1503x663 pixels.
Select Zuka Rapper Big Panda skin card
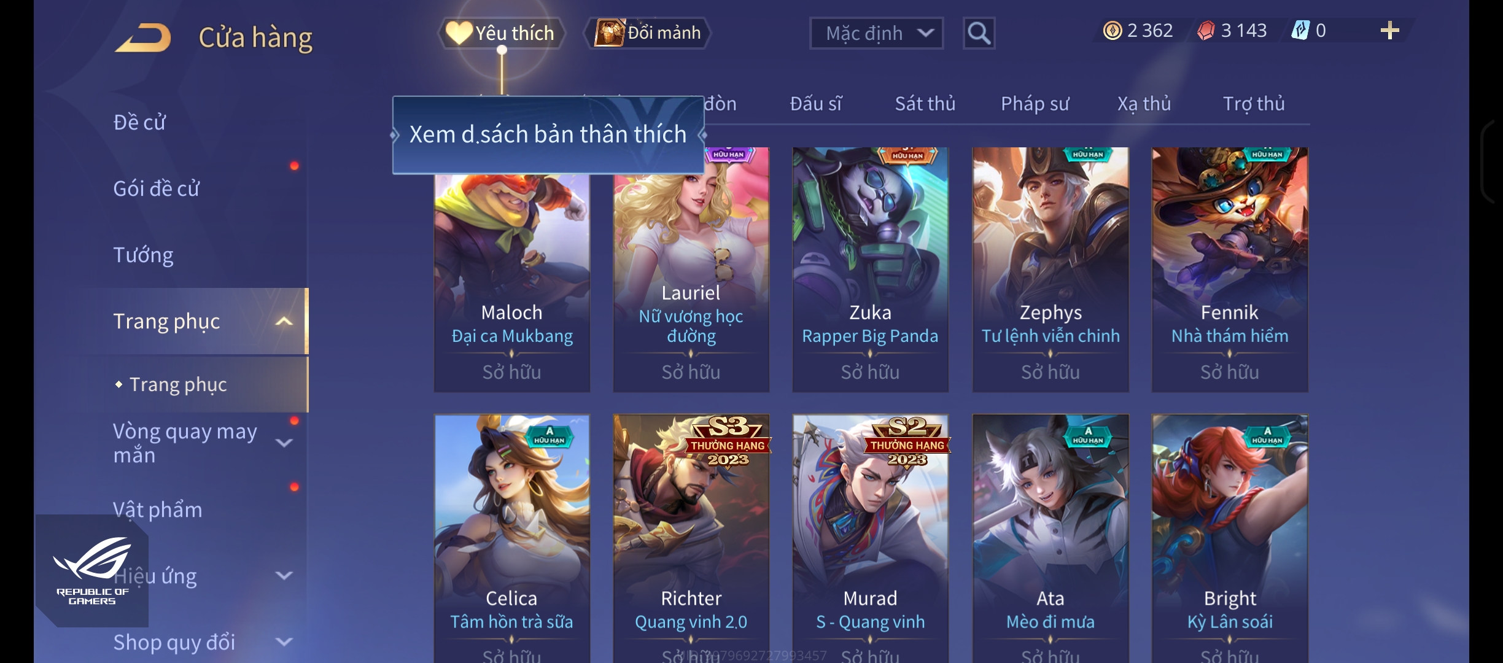(x=870, y=269)
